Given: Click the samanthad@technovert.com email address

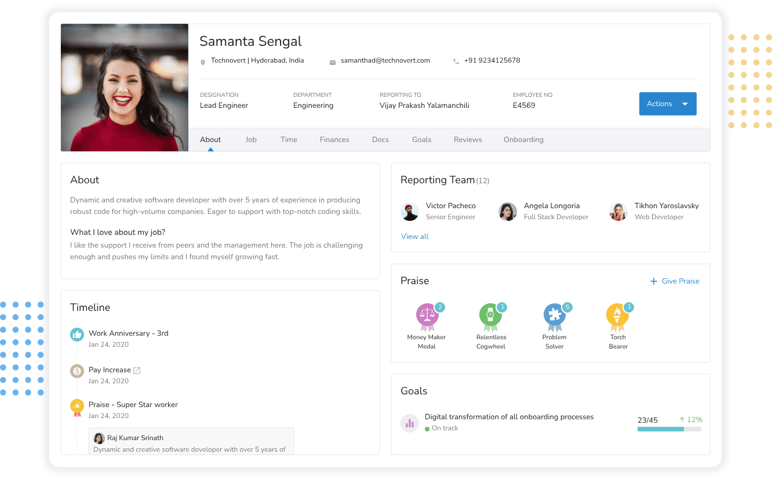Looking at the screenshot, I should pos(385,60).
